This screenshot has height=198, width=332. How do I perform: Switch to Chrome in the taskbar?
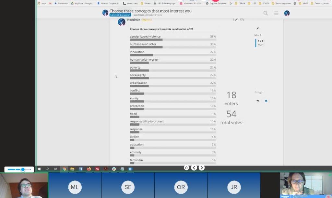tap(64, 169)
